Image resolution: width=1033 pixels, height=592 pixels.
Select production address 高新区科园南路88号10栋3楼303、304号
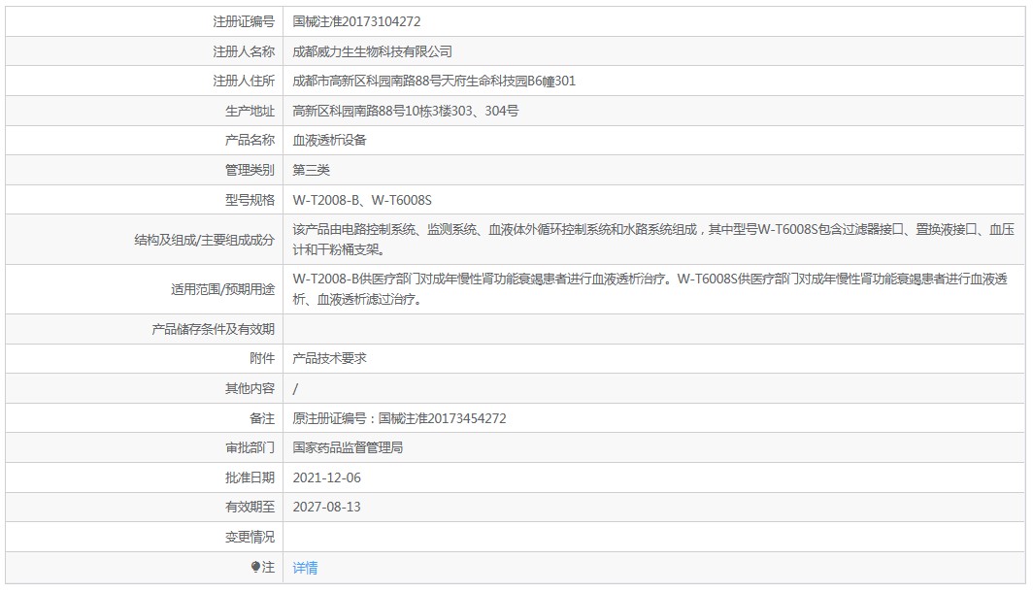[x=405, y=111]
